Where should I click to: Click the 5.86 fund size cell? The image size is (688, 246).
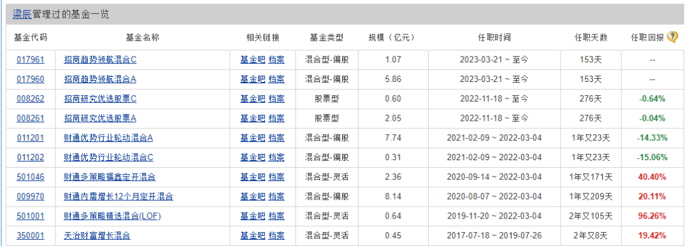[x=392, y=79]
